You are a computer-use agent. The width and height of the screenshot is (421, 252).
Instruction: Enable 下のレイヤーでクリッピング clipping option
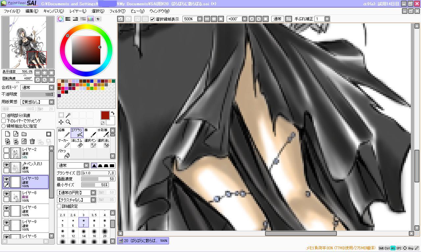(4, 121)
